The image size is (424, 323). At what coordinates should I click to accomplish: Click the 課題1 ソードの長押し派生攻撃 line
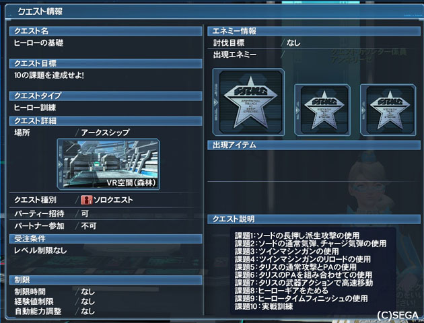(x=297, y=236)
